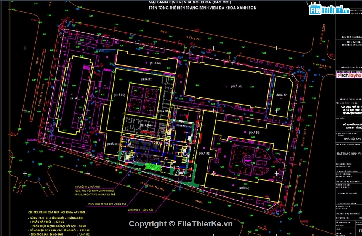Select the (NHÀ D2) building label
The height and width of the screenshot is (236, 362).
tap(146, 79)
